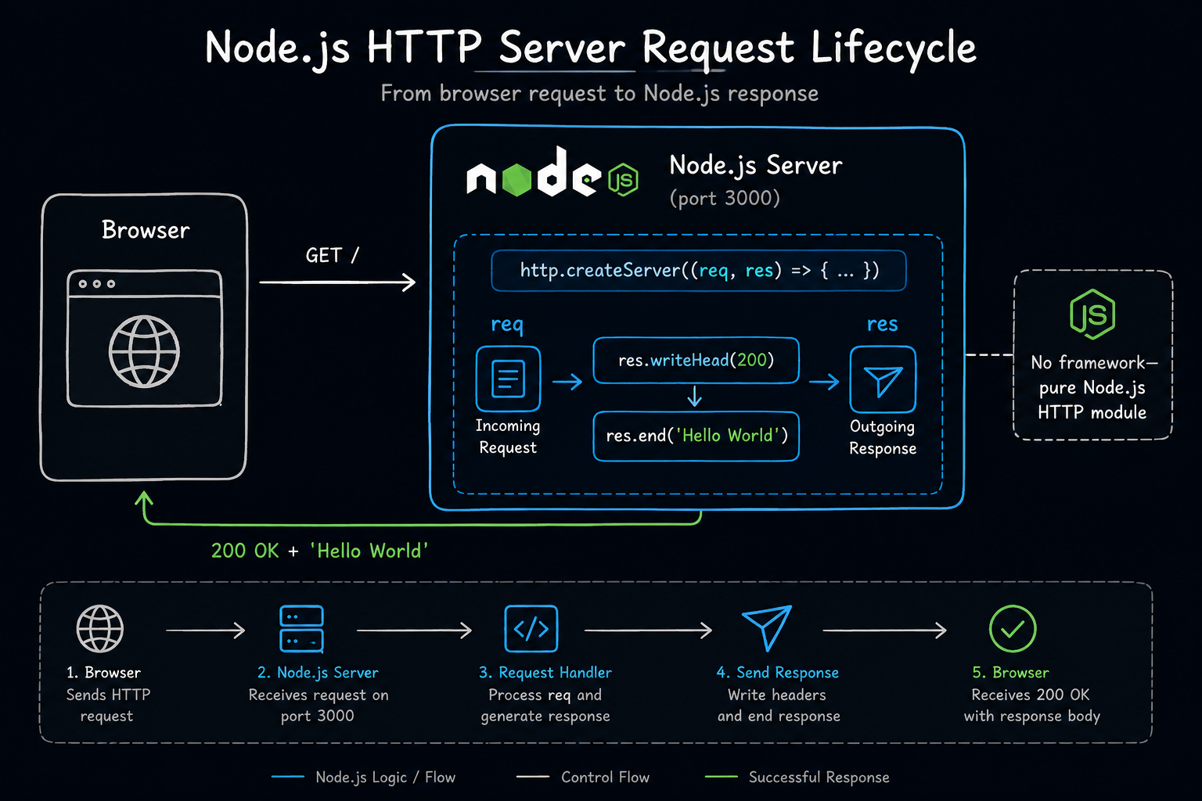Click the Sends HTTP request description

point(108,706)
